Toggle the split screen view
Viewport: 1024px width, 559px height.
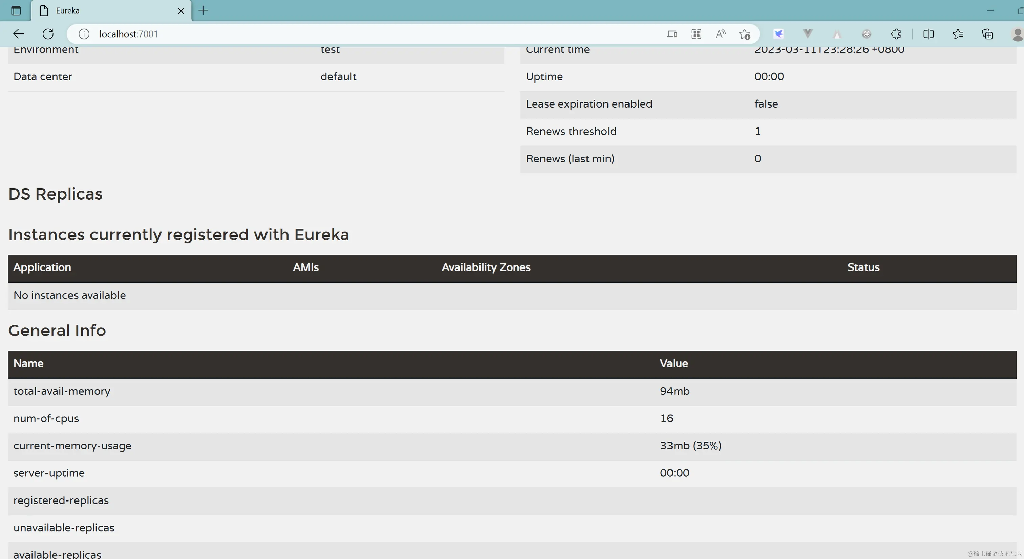pyautogui.click(x=929, y=34)
